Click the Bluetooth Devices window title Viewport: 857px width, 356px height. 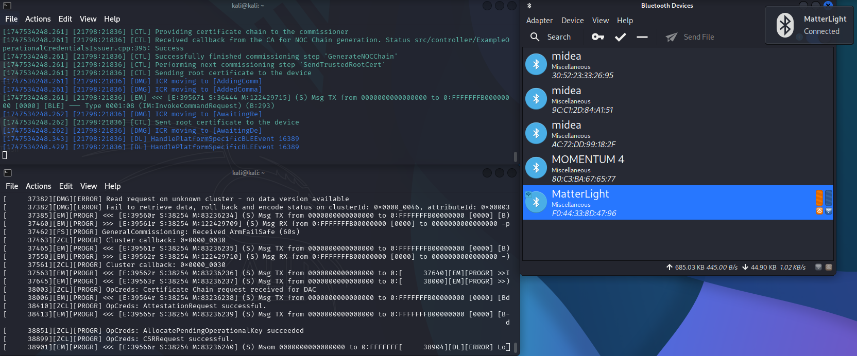(667, 6)
